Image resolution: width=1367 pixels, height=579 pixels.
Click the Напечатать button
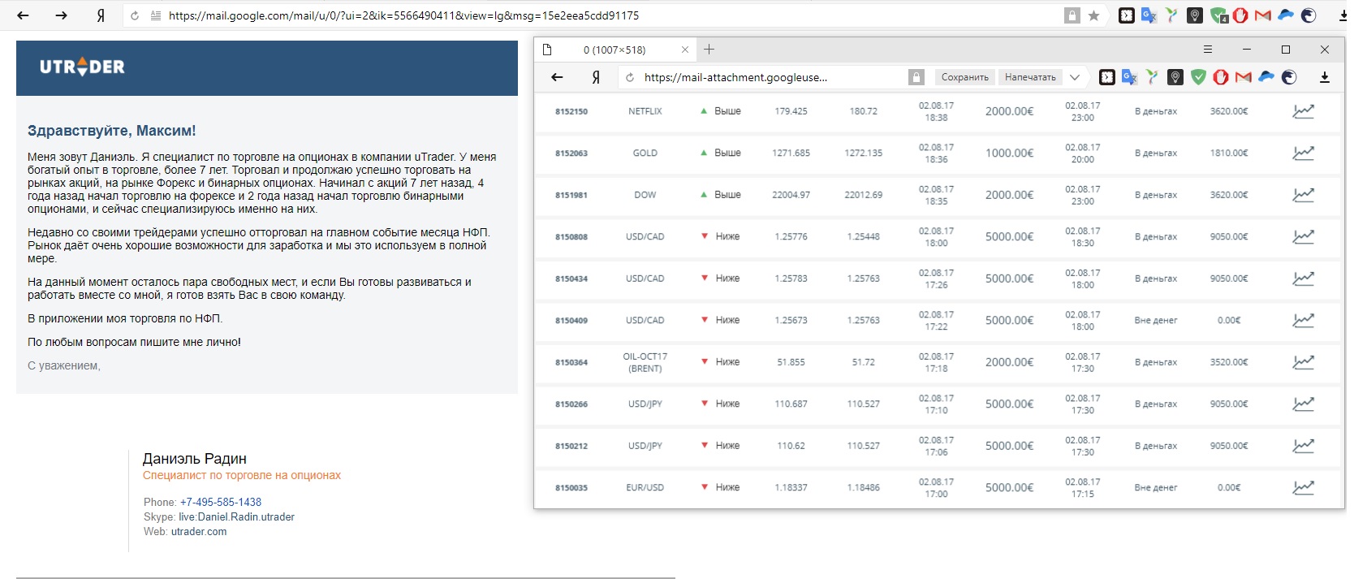[1030, 77]
